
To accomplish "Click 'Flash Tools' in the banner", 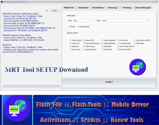I will coord(87,105).
